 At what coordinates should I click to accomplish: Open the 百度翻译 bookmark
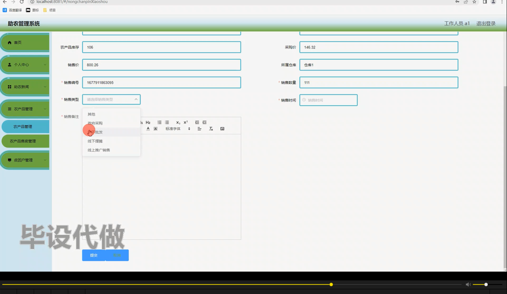pos(12,10)
